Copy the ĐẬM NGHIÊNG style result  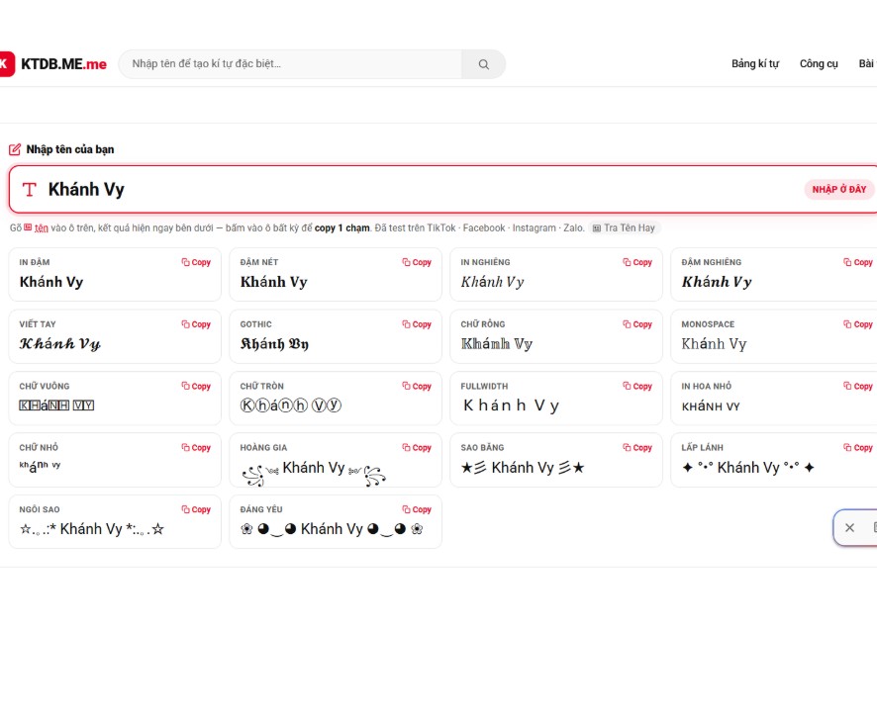(x=858, y=262)
